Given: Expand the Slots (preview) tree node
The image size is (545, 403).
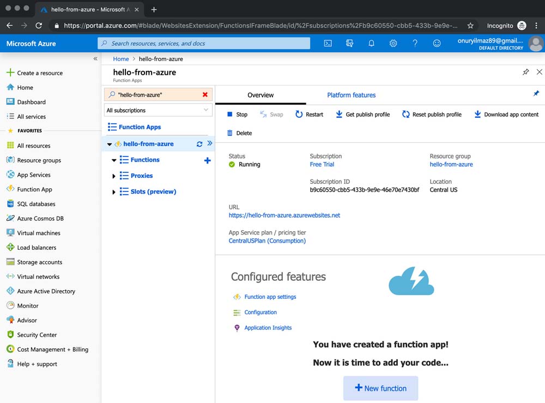Looking at the screenshot, I should tap(114, 192).
